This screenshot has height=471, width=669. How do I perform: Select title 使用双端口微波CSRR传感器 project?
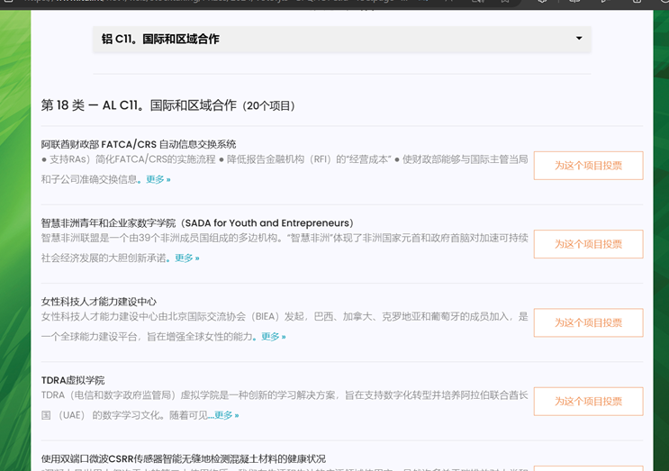coord(184,459)
